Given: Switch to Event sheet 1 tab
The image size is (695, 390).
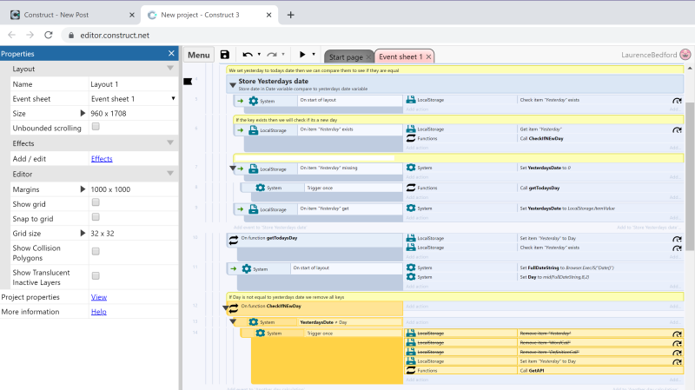Looking at the screenshot, I should pos(400,56).
